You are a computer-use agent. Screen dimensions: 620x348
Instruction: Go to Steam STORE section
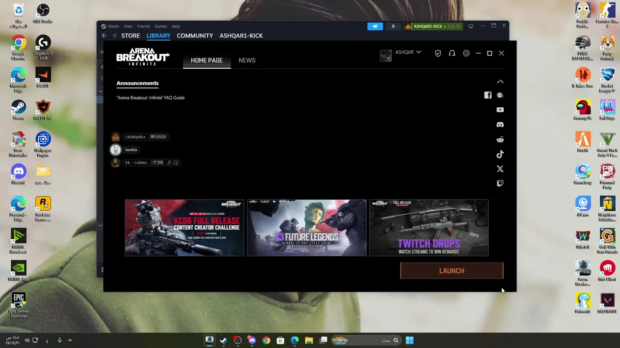(x=131, y=36)
